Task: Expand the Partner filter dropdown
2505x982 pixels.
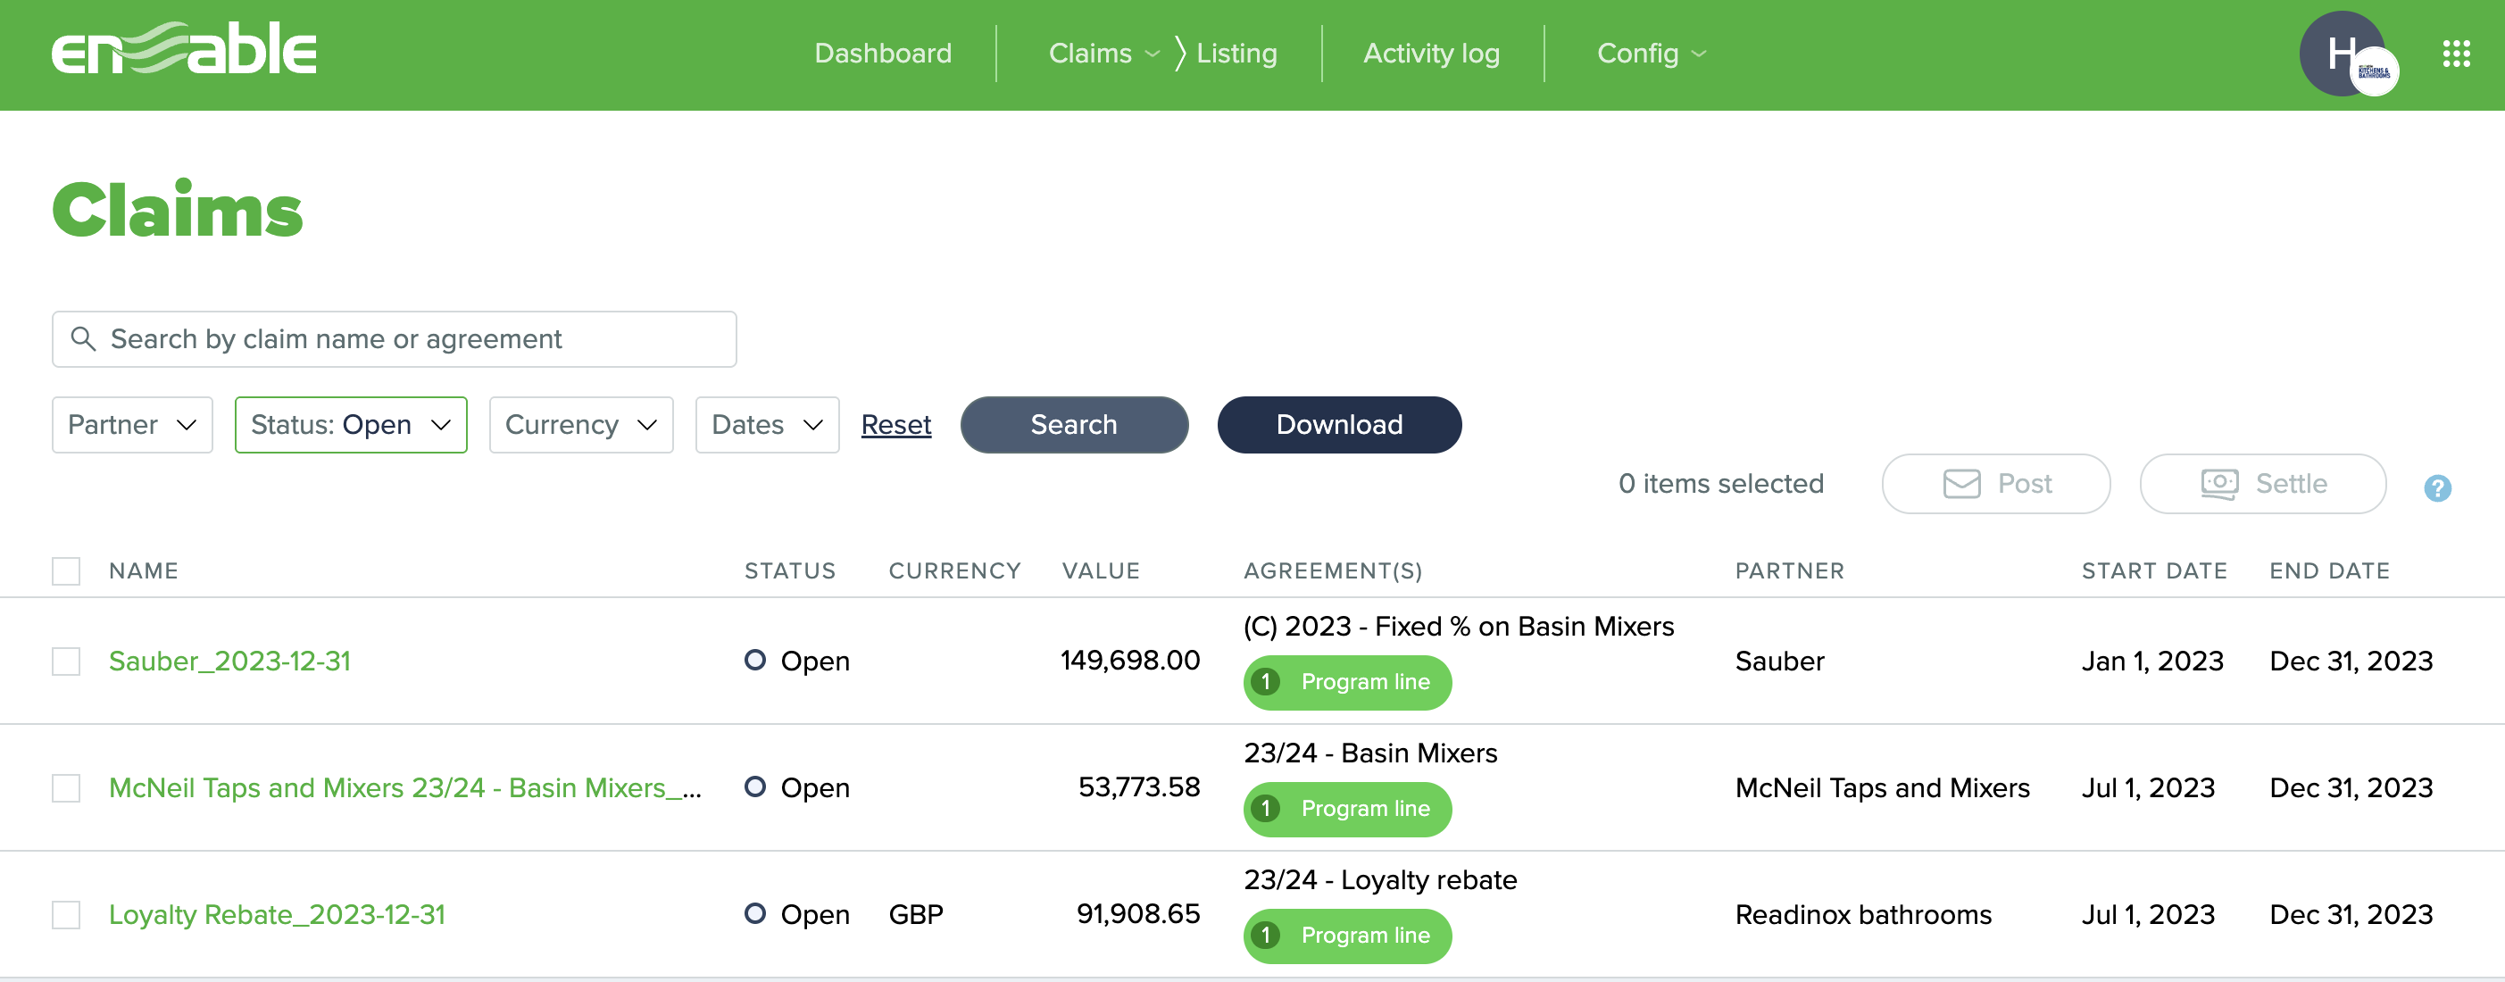Action: pos(132,425)
